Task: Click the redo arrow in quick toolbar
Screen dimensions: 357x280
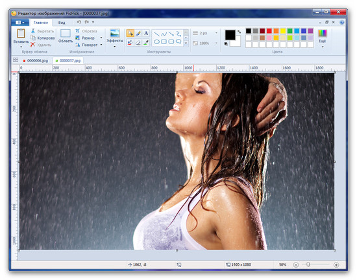Action: 87,22
